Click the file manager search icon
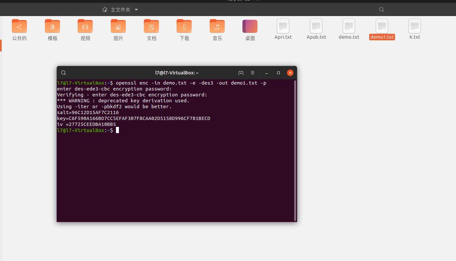Image resolution: width=456 pixels, height=261 pixels. tap(381, 10)
